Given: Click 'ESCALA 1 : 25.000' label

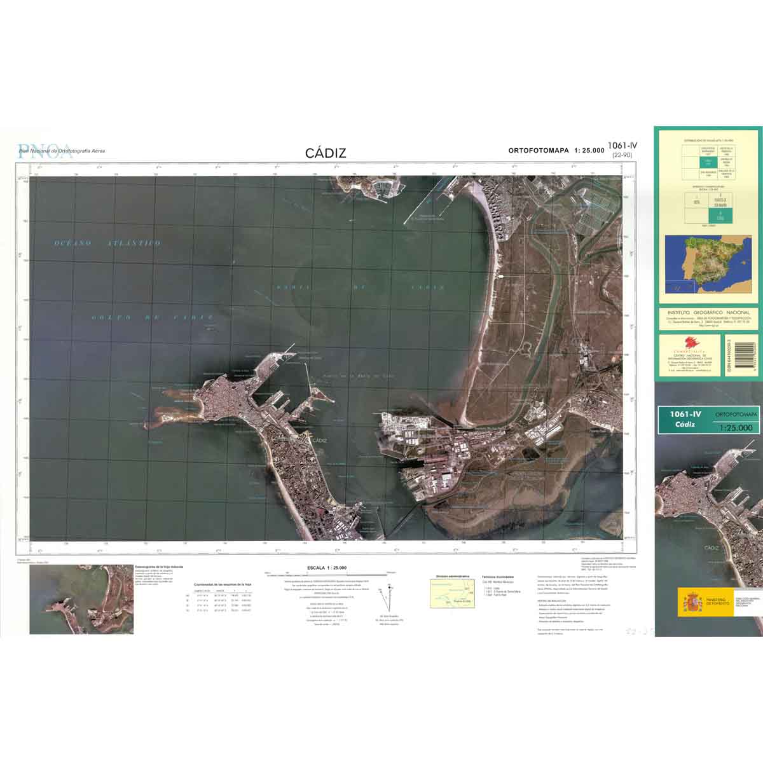Looking at the screenshot, I should (x=327, y=567).
